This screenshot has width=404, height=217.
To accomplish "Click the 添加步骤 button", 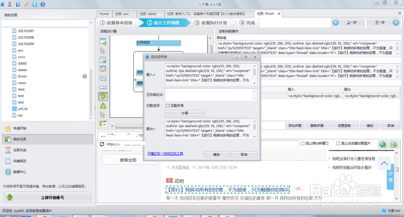I will pos(295,126).
